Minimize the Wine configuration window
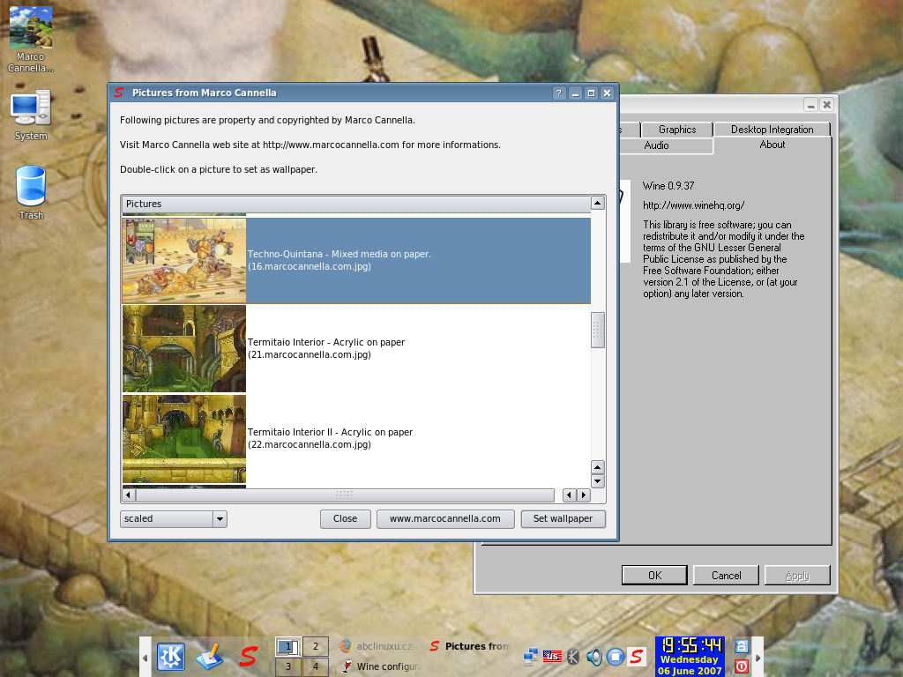Screen dimensions: 903x677 pyautogui.click(x=811, y=105)
